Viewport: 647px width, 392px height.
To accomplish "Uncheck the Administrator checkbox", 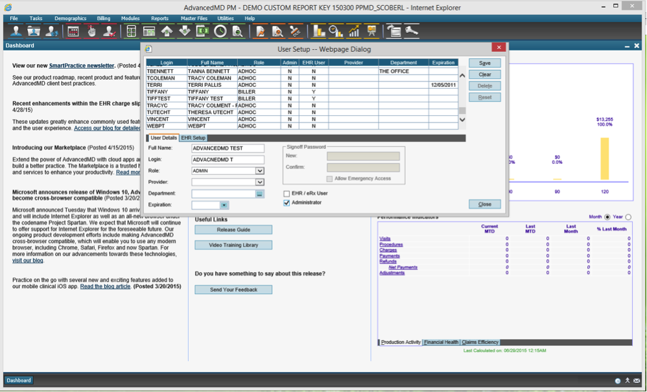I will 287,203.
